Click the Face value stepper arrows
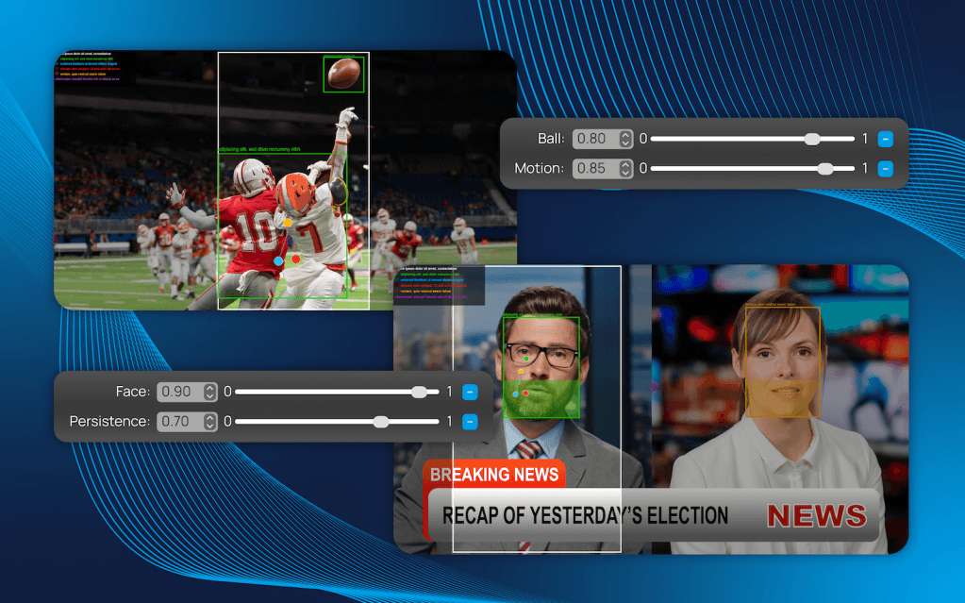 pos(209,392)
